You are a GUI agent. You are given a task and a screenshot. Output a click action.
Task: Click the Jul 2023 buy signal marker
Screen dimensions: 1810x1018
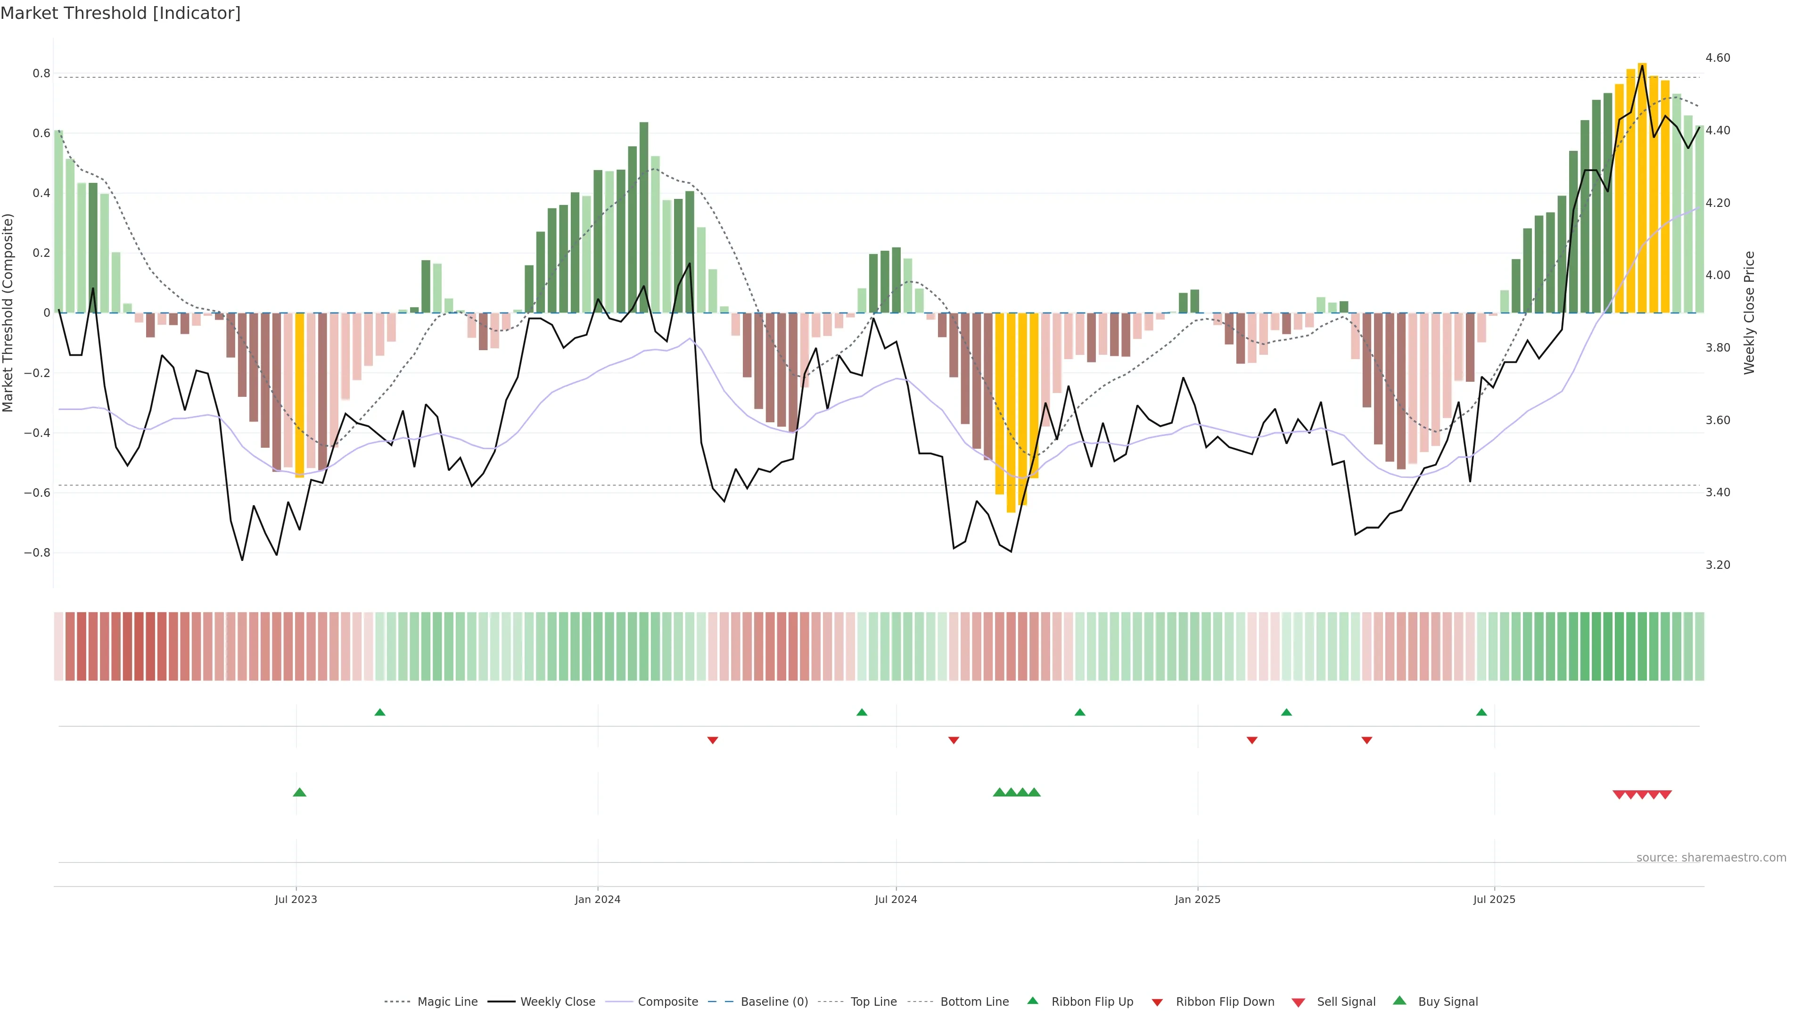pos(299,792)
